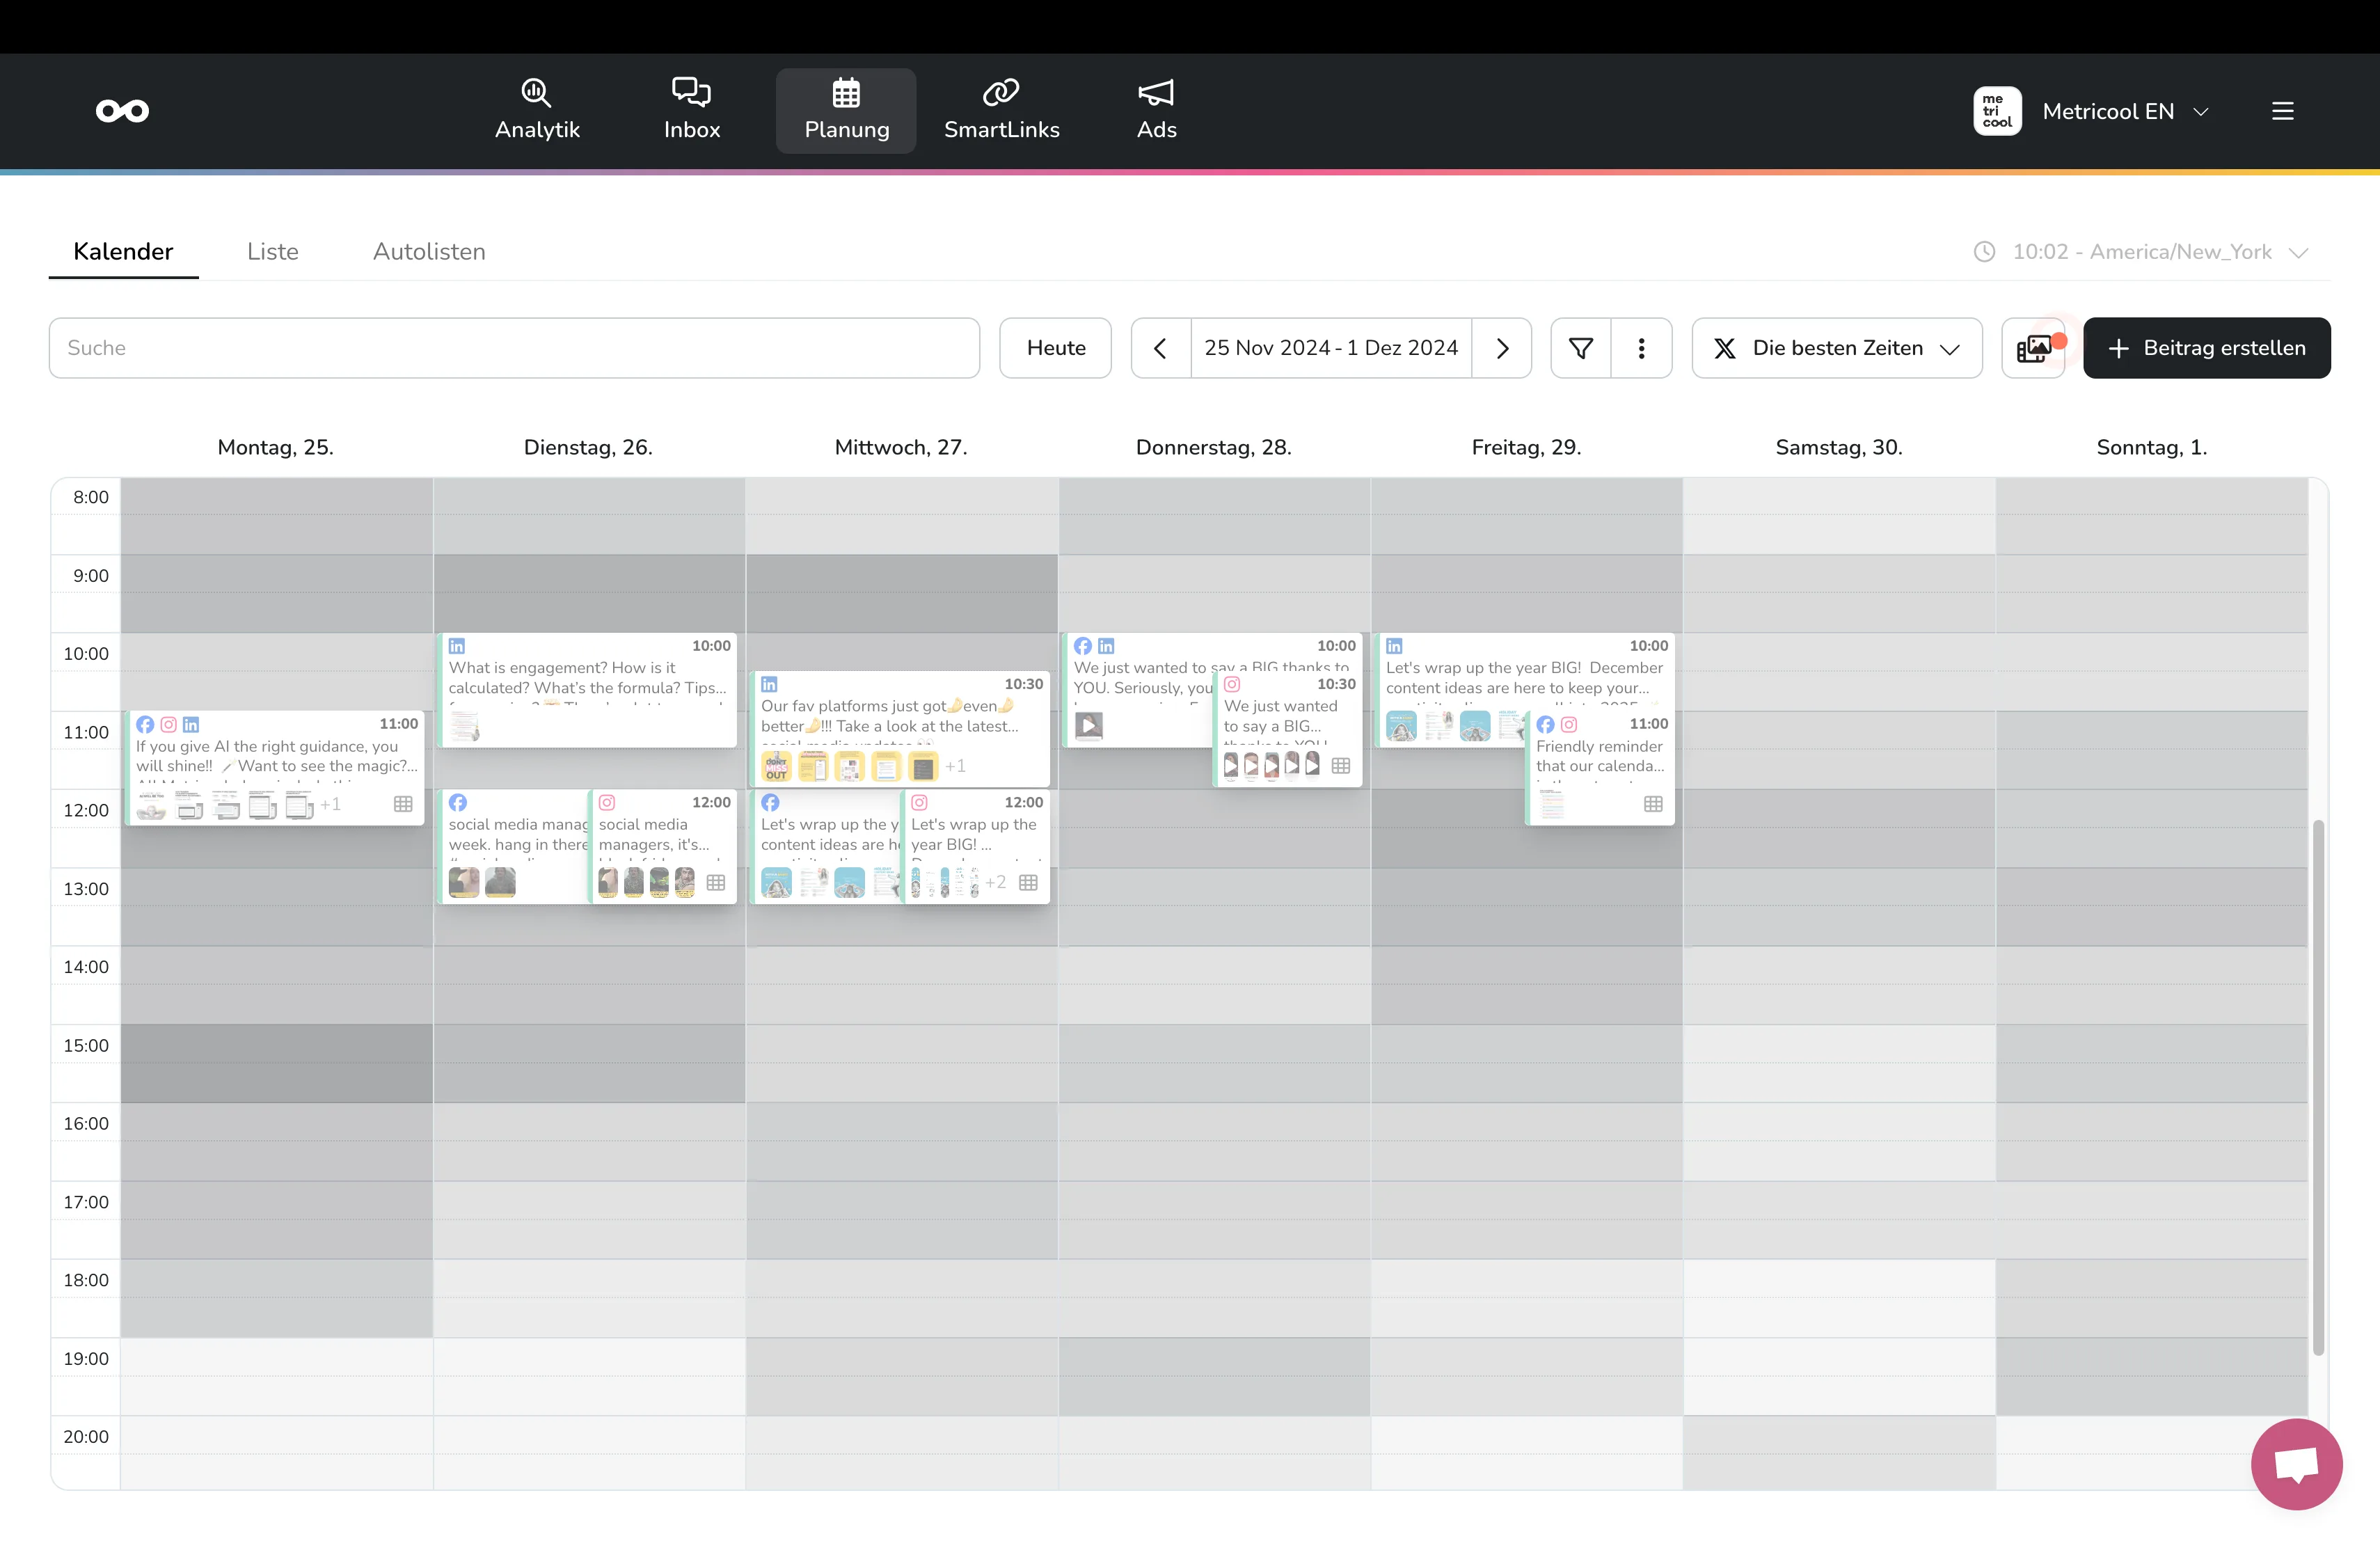Viewport: 2380px width, 1541px height.
Task: Expand Die besten Zeiten dropdown
Action: [x=1836, y=348]
